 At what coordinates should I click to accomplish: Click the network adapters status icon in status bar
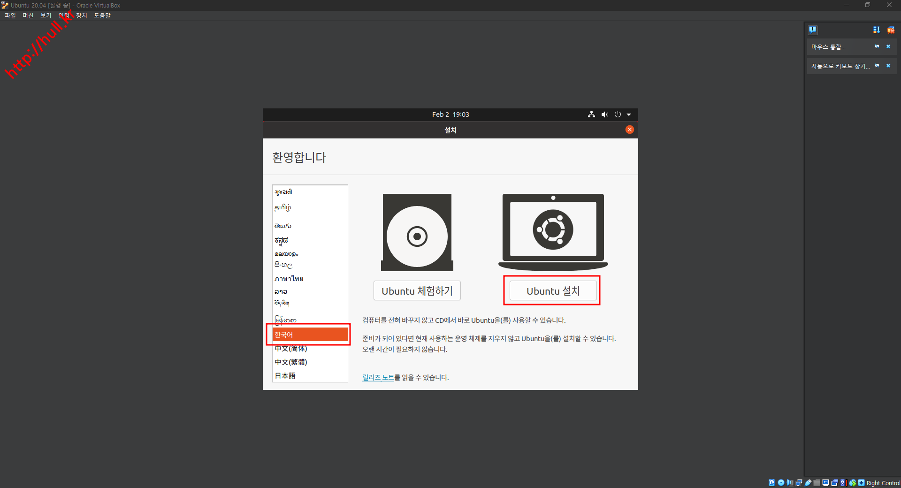[799, 483]
